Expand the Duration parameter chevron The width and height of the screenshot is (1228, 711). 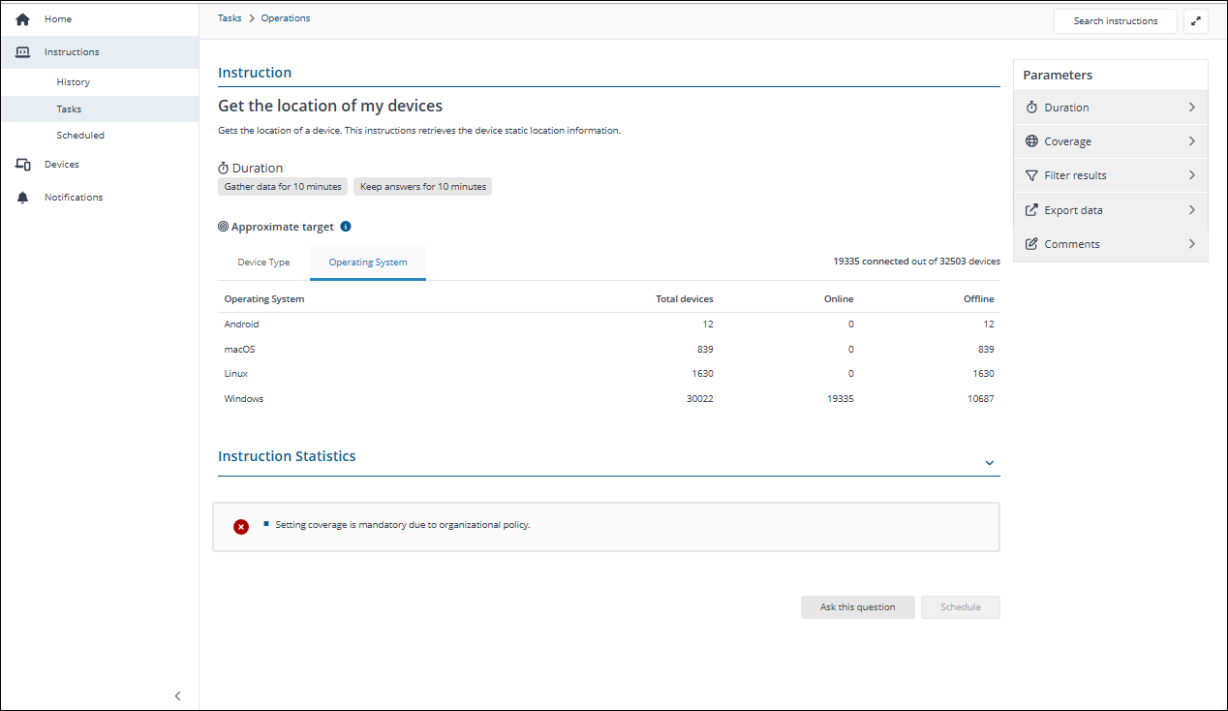pos(1191,108)
